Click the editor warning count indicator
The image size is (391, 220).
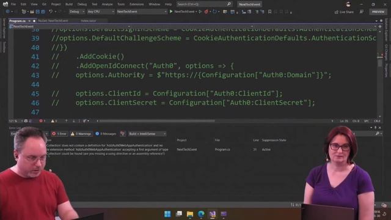pyautogui.click(x=54, y=121)
